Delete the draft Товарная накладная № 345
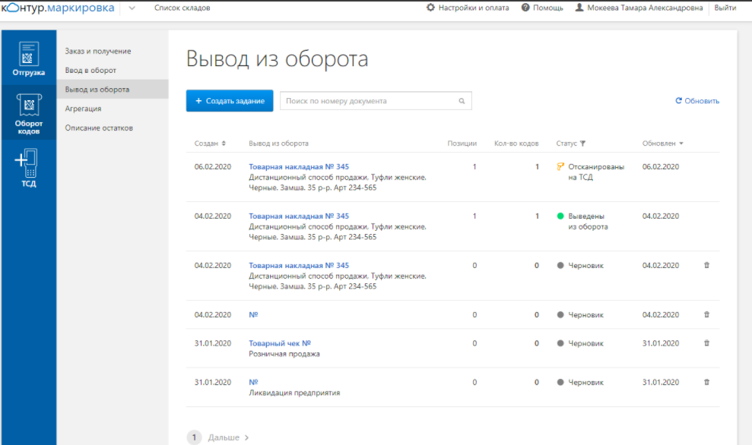The height and width of the screenshot is (445, 752). [x=706, y=265]
